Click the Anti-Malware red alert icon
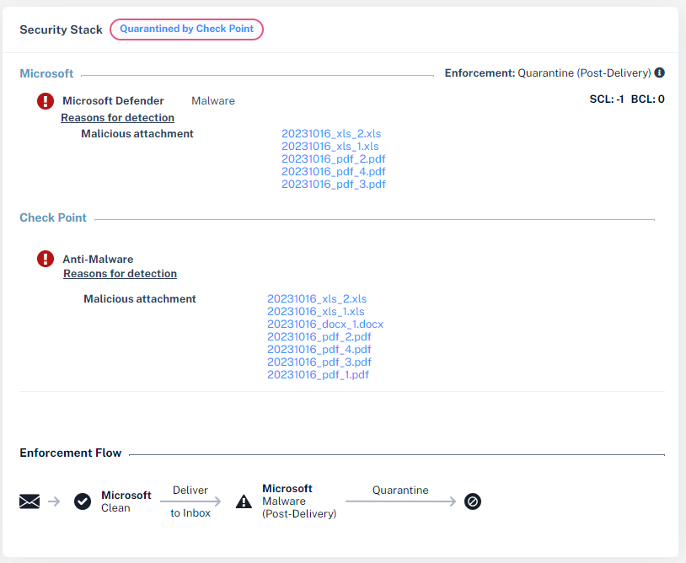Viewport: 686px width, 563px height. (45, 259)
